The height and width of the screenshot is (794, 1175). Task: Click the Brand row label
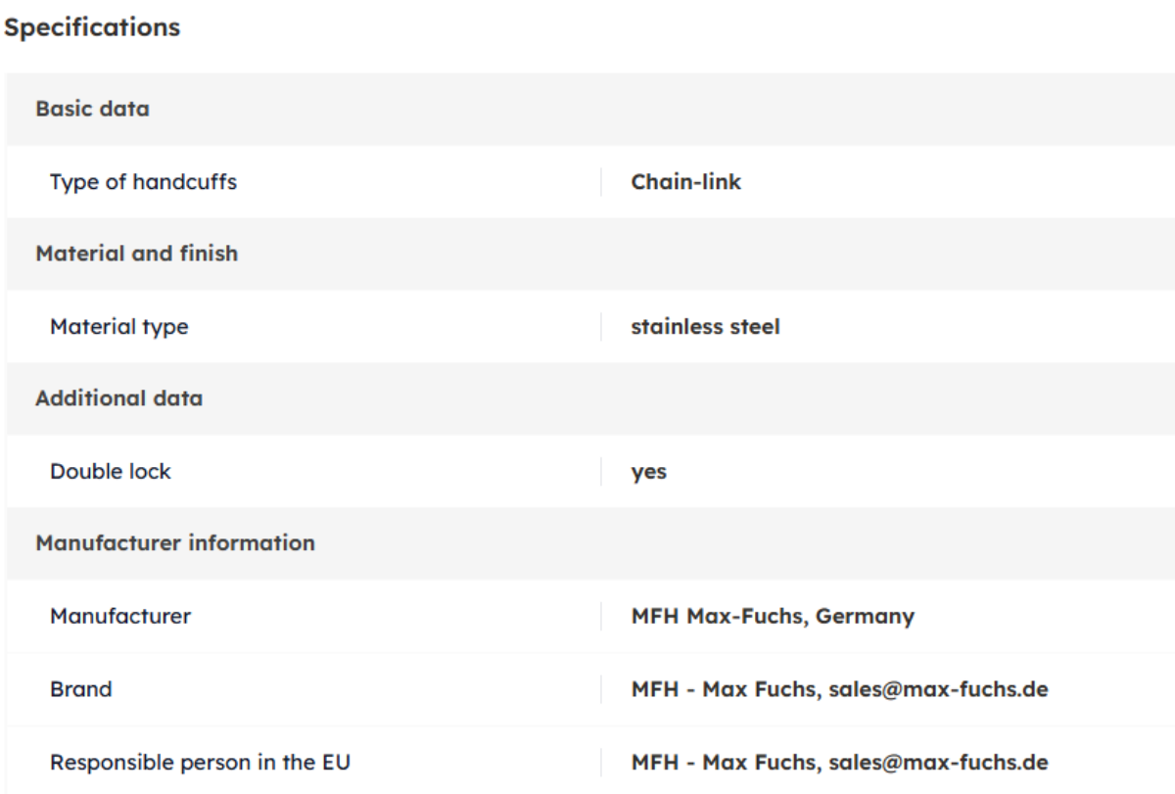pos(80,689)
